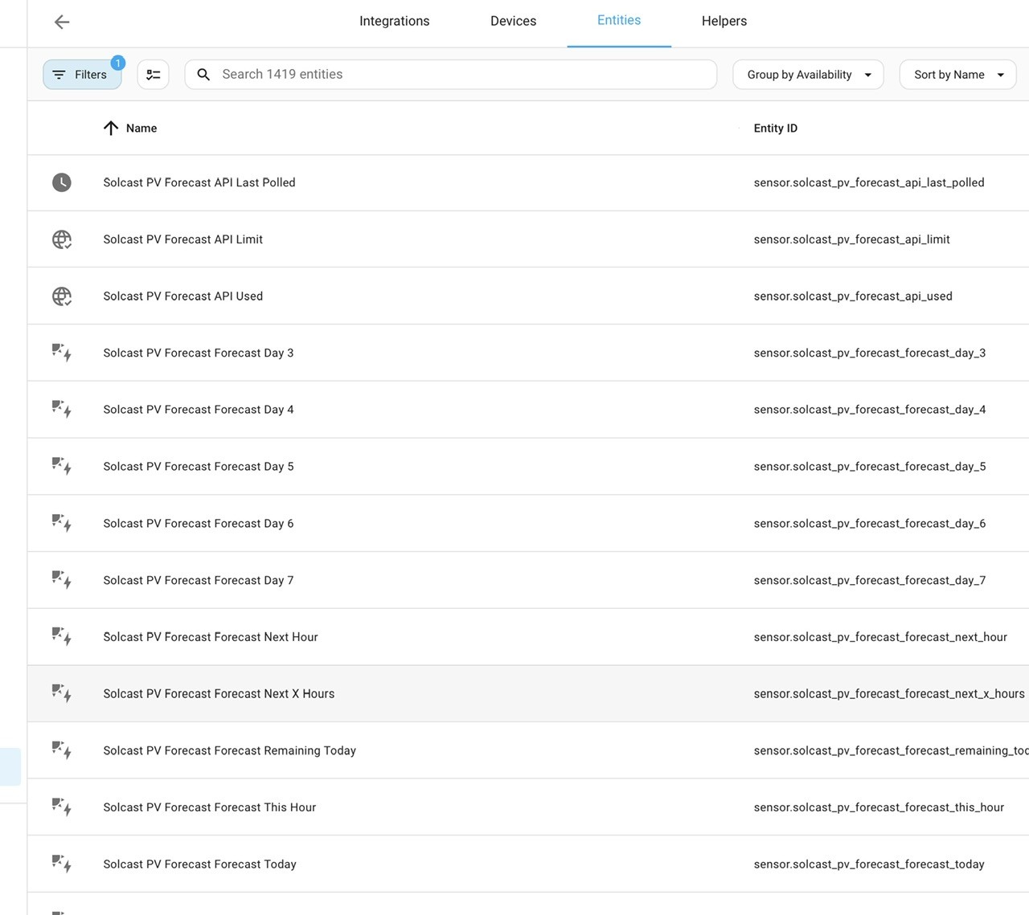The width and height of the screenshot is (1029, 915).
Task: Click entity ID sensor.solcast_pv_forecast_forecast_today
Action: click(869, 864)
